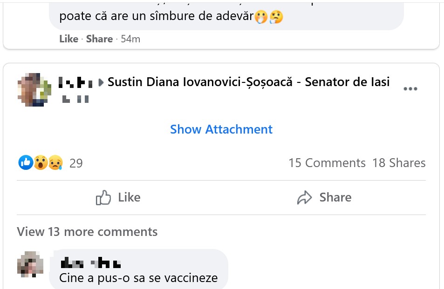Screen dimensions: 444x289
Task: Click the blue thumbs-up reaction icon
Action: click(x=26, y=162)
